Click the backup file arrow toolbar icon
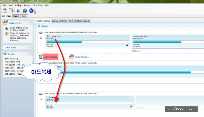This screenshot has height=117, width=204. pyautogui.click(x=11, y=11)
